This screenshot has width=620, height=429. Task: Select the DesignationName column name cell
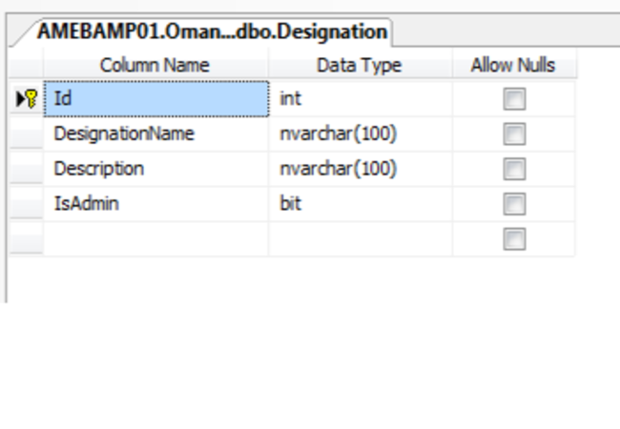coord(157,134)
